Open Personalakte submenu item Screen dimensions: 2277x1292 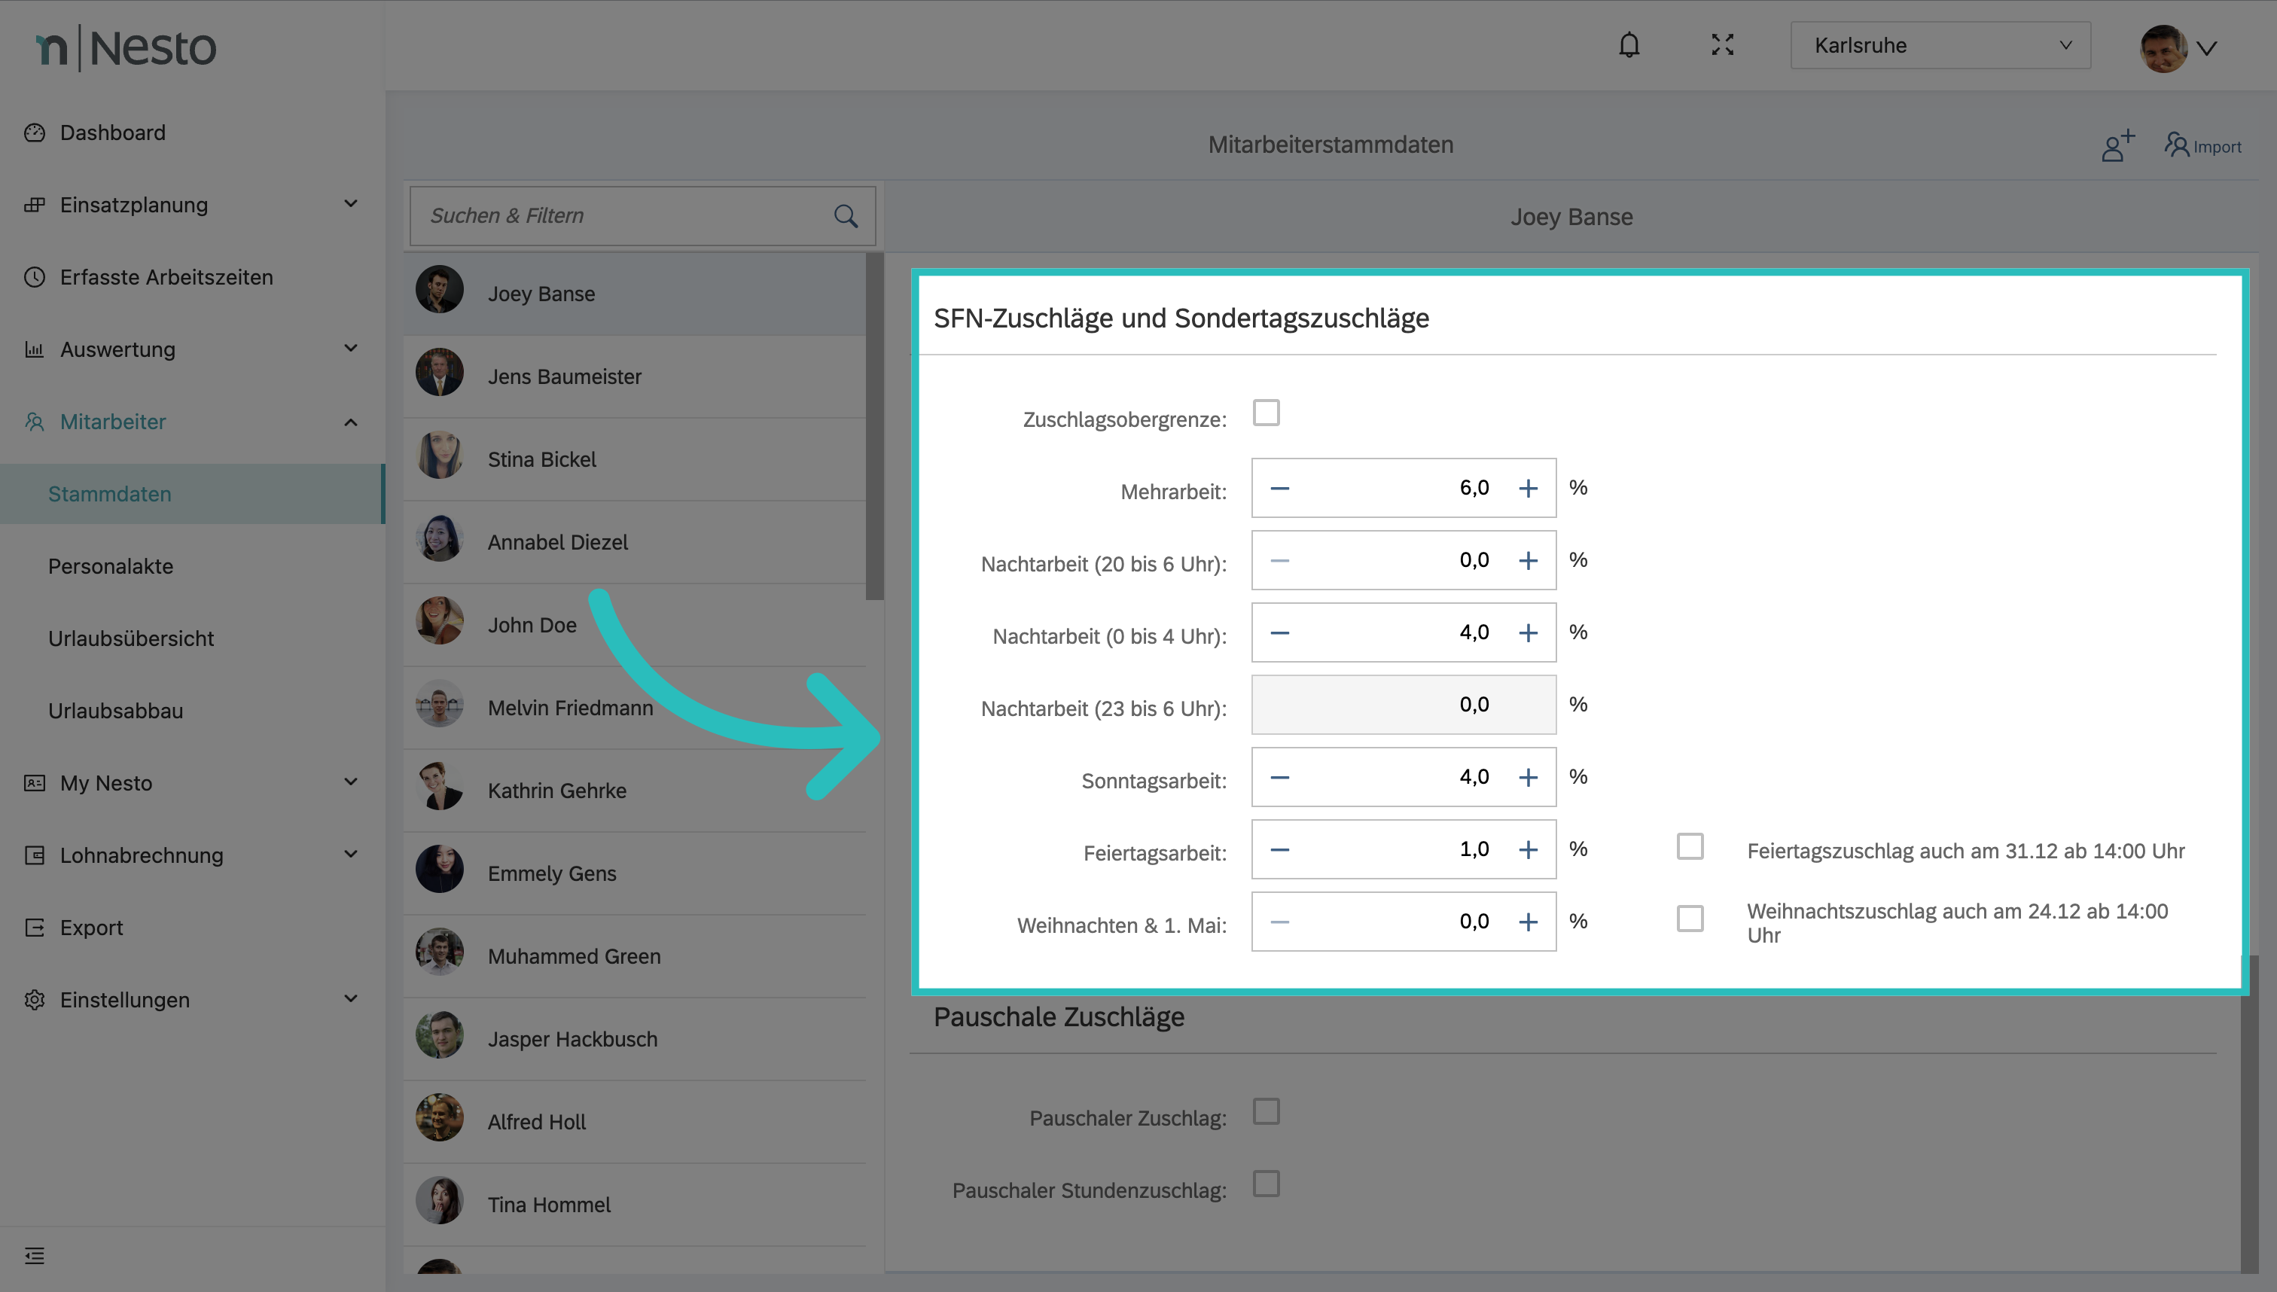pyautogui.click(x=111, y=566)
